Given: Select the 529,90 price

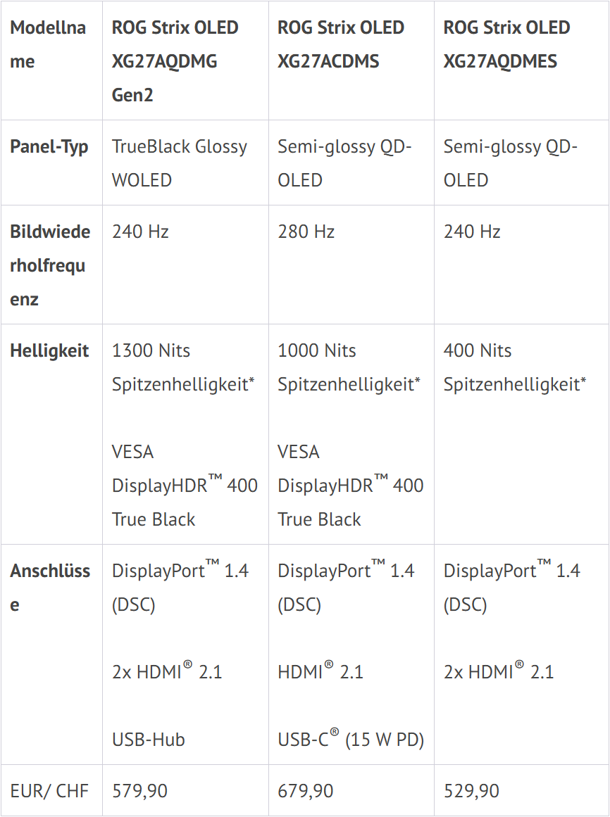Looking at the screenshot, I should (x=471, y=790).
